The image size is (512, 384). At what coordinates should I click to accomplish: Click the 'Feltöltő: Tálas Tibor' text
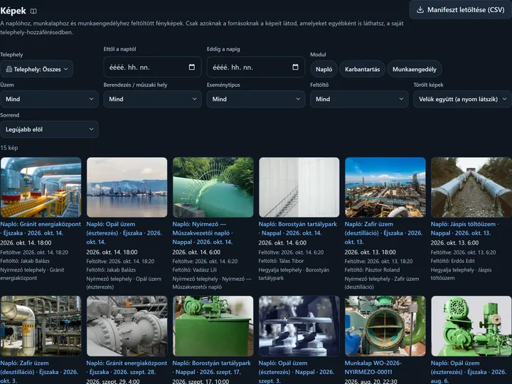pos(281,261)
